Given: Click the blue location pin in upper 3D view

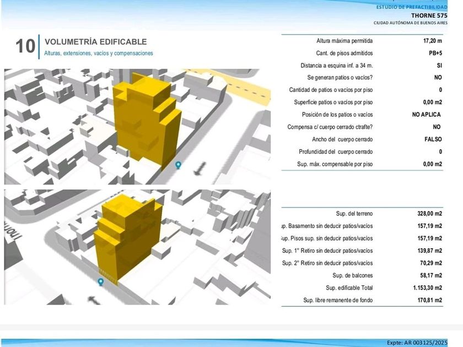Looking at the screenshot, I should point(178,165).
